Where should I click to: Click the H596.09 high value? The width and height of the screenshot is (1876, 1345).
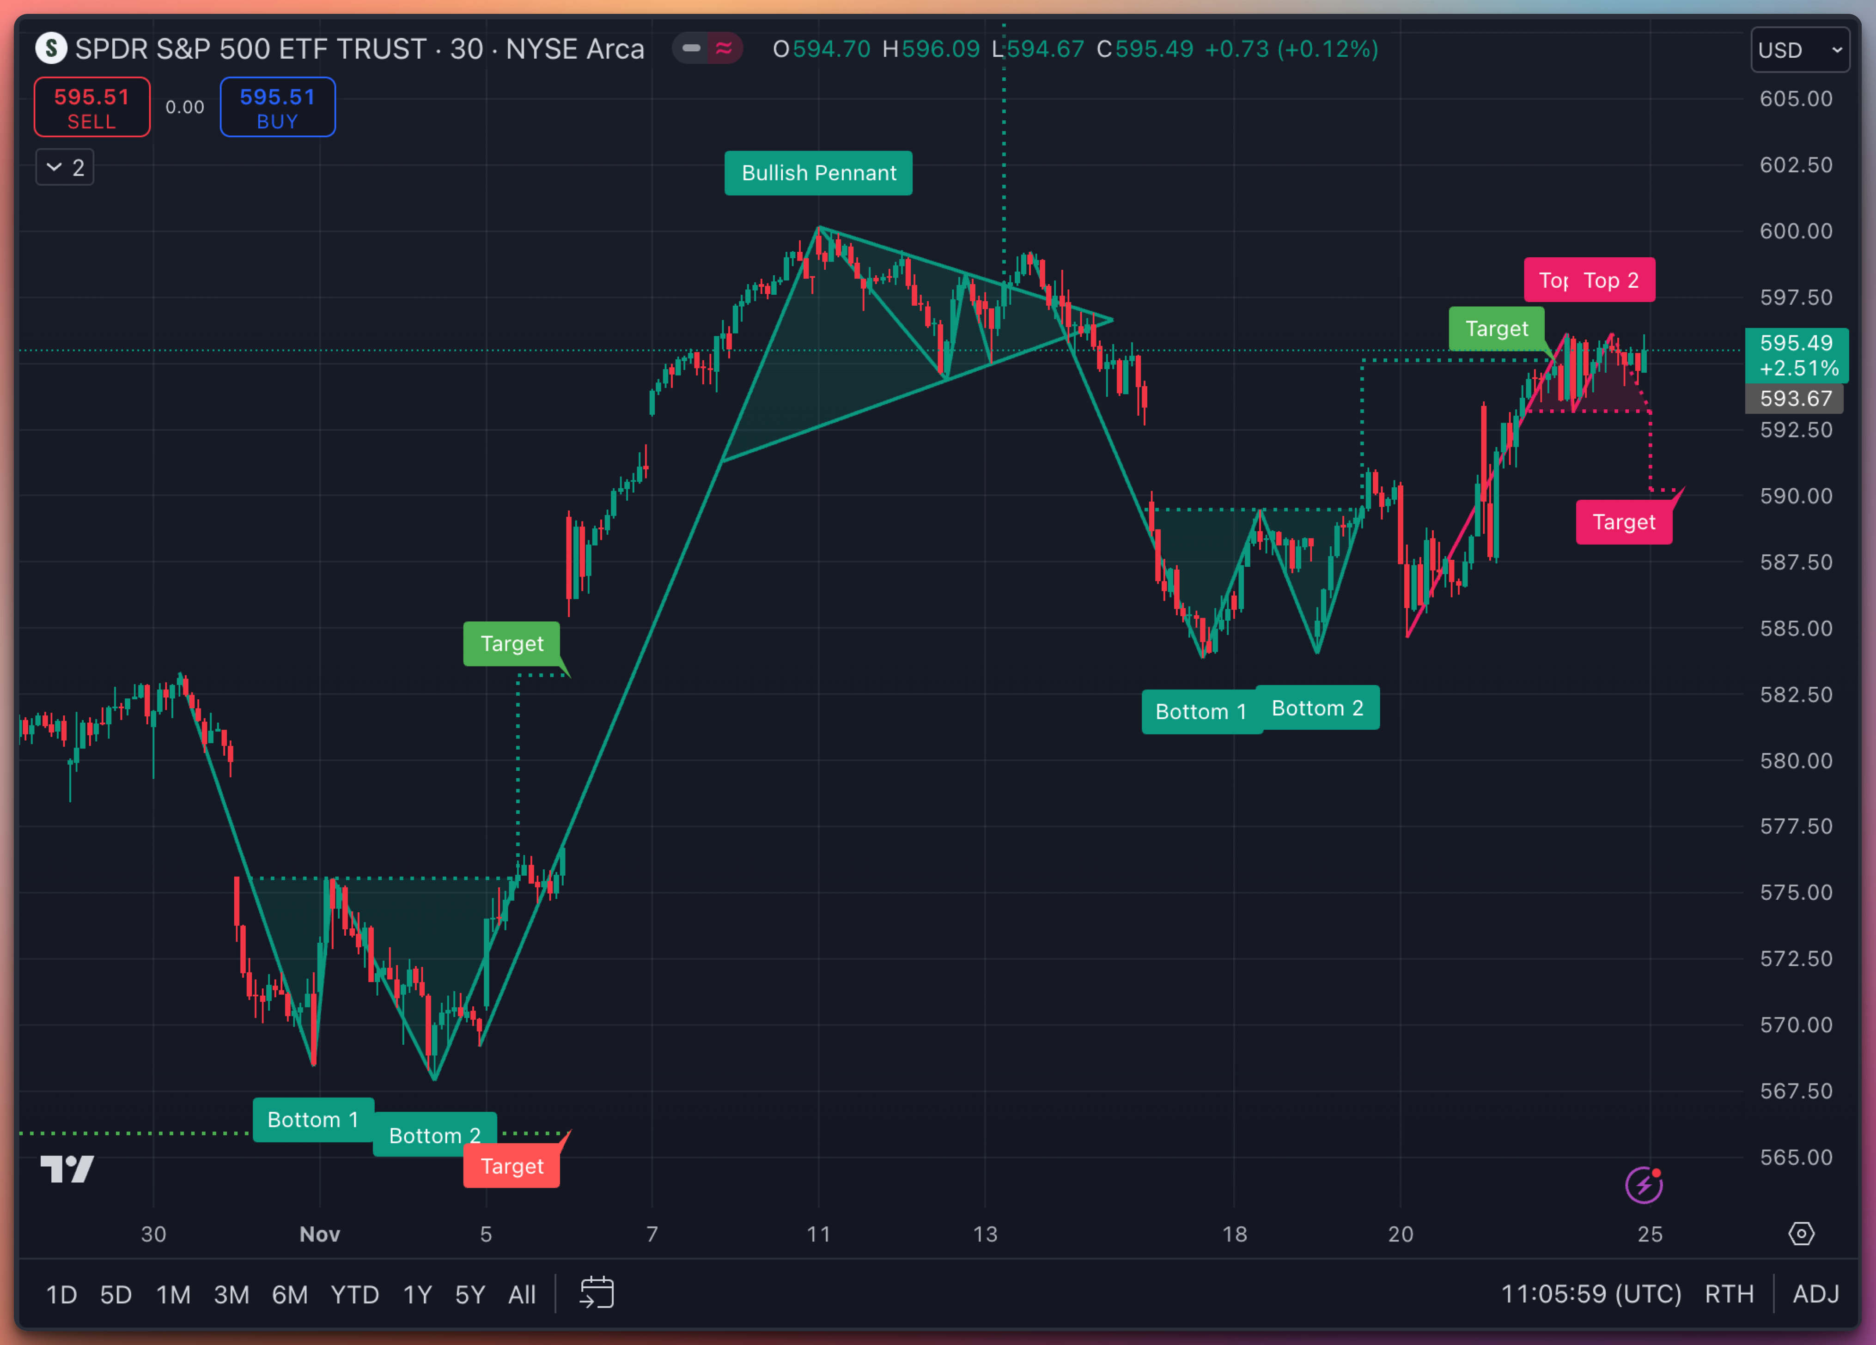point(931,49)
